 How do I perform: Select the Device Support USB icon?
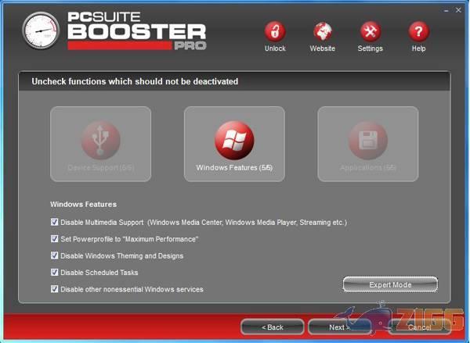[100, 141]
